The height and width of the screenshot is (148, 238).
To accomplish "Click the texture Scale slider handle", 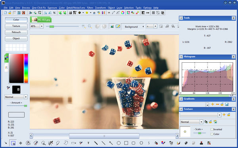I will click(x=200, y=133).
